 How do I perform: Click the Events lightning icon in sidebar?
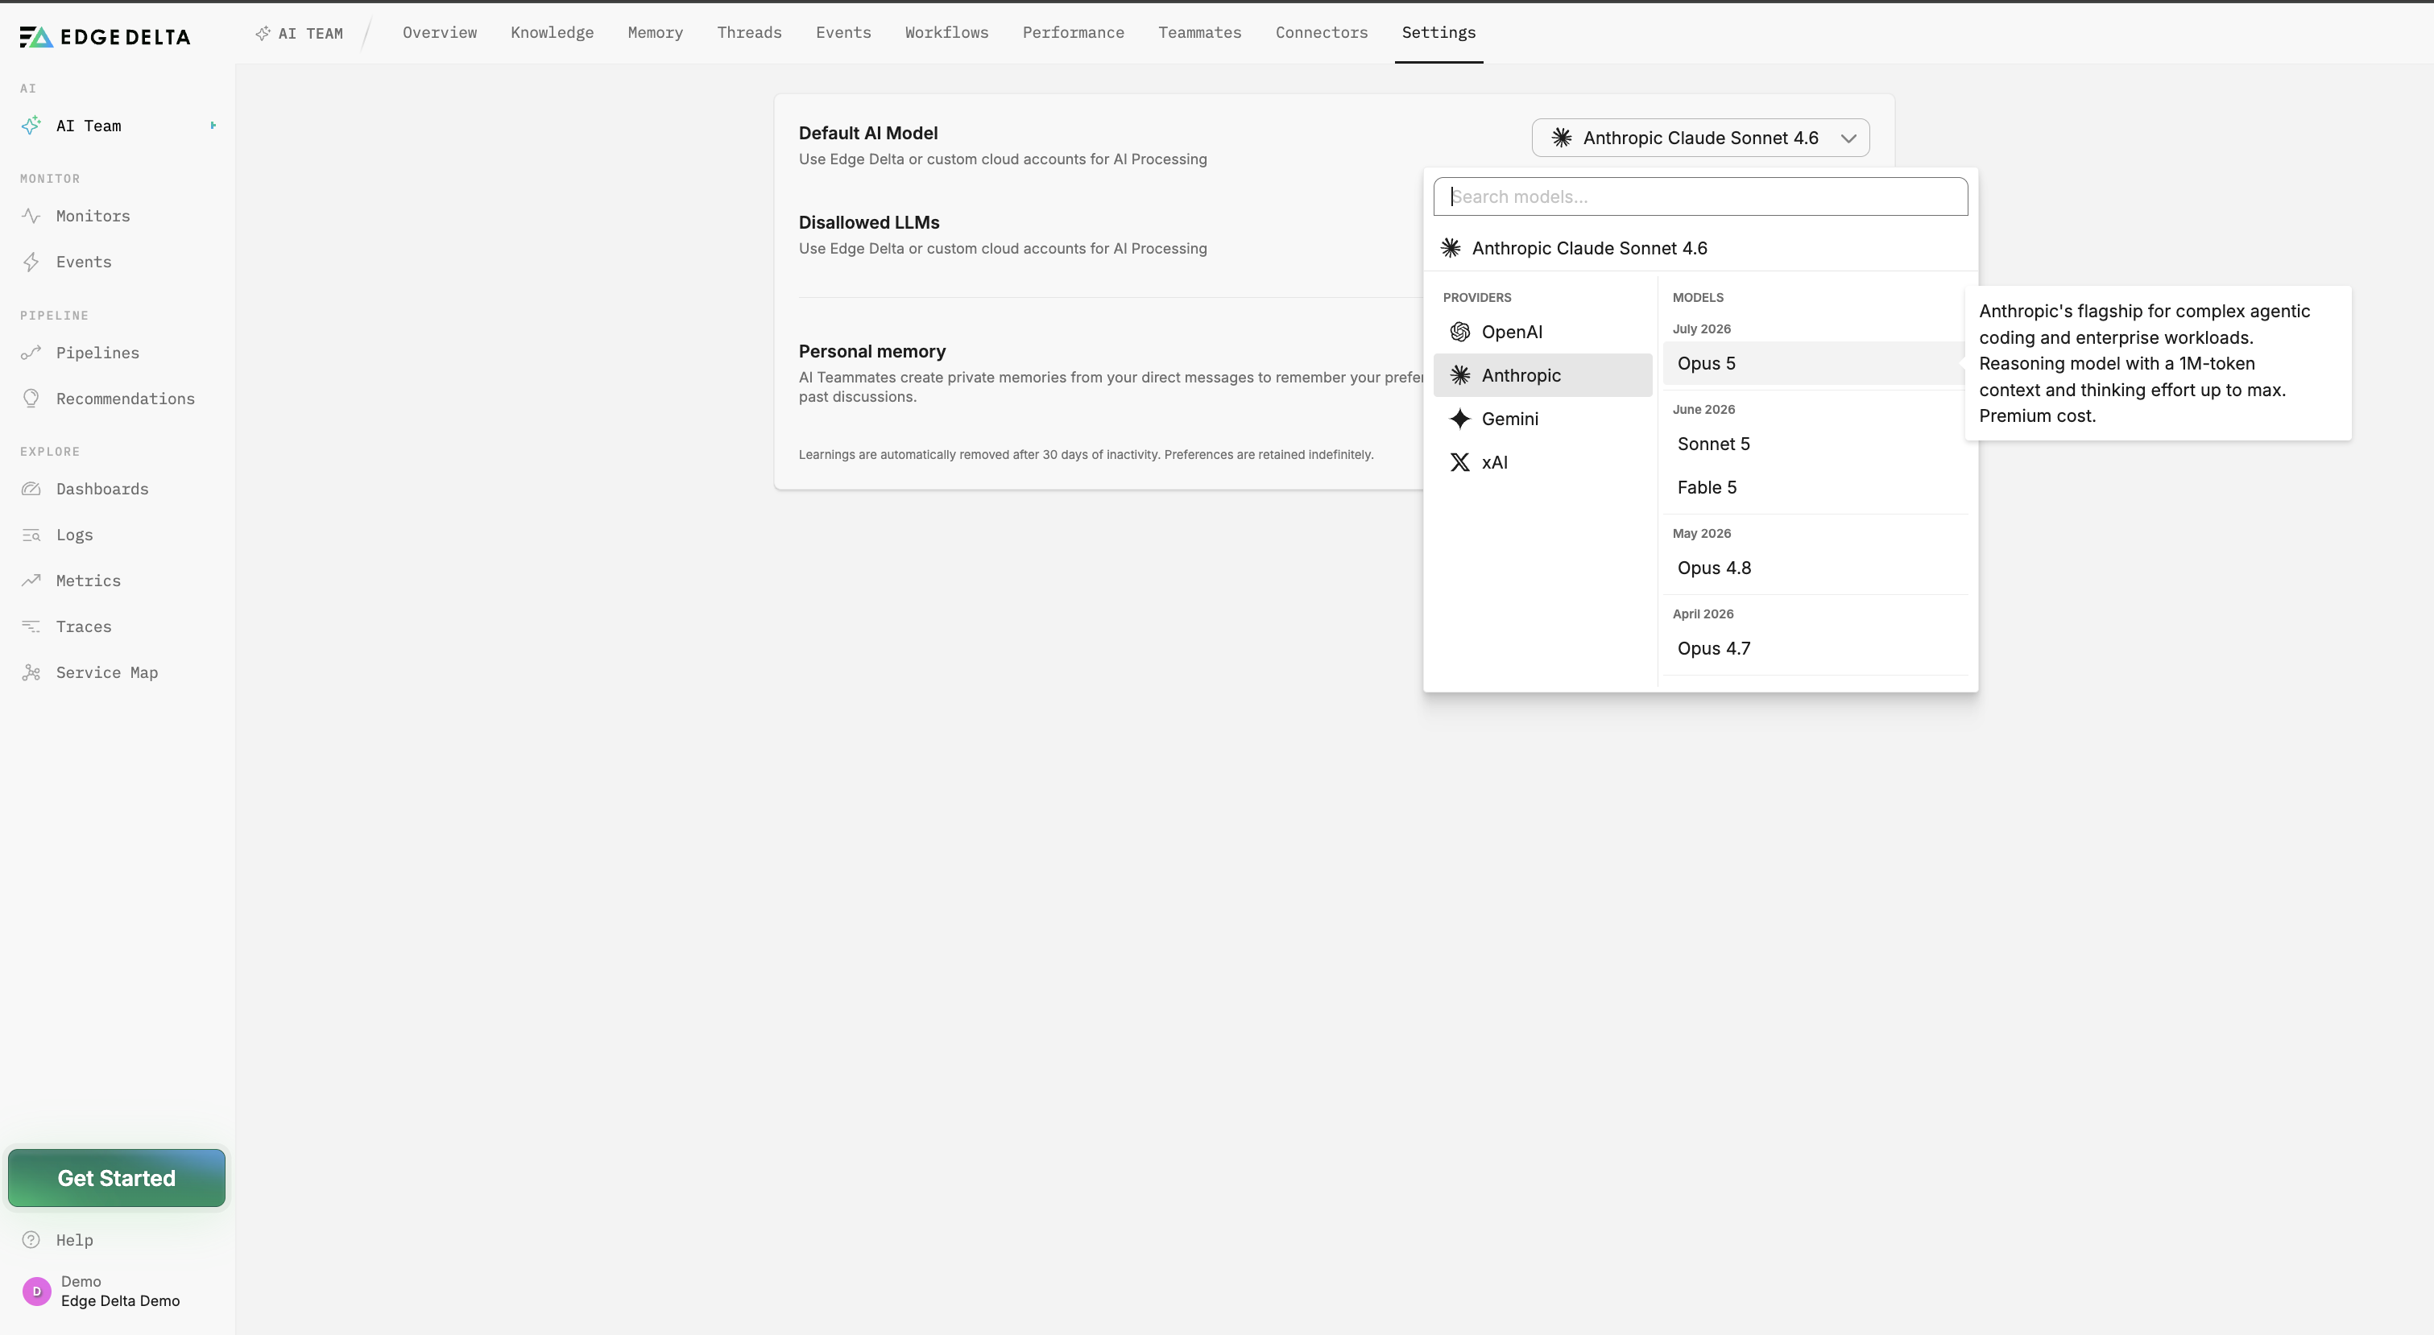31,262
